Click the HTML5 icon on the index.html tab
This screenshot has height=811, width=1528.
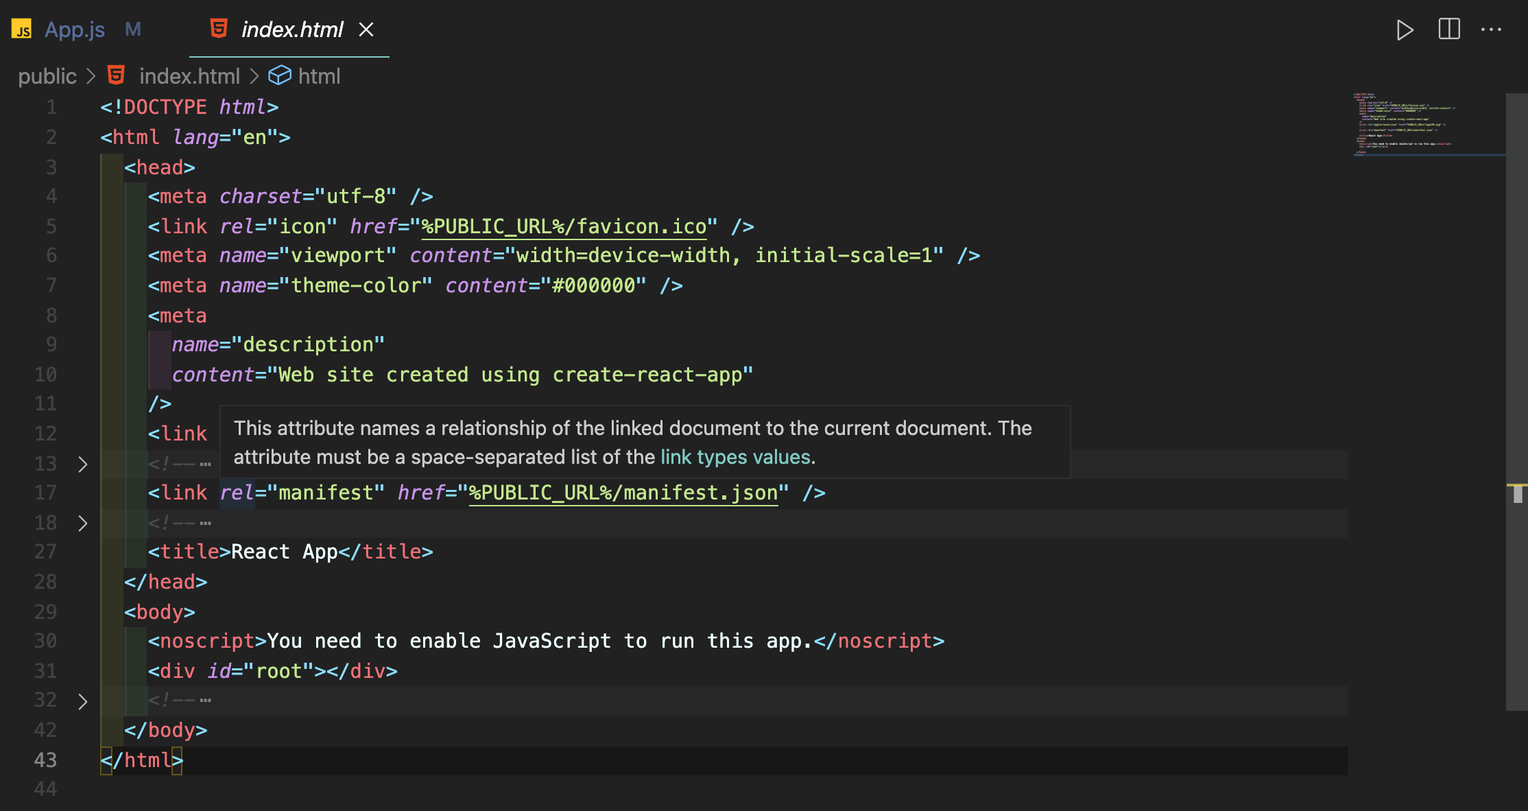pyautogui.click(x=219, y=29)
